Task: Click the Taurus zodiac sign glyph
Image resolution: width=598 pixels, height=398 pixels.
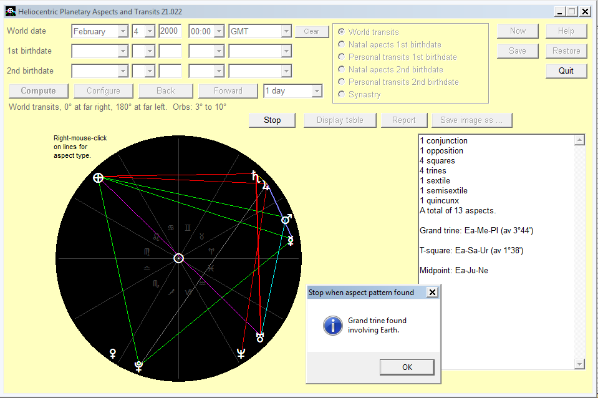Action: click(x=202, y=236)
